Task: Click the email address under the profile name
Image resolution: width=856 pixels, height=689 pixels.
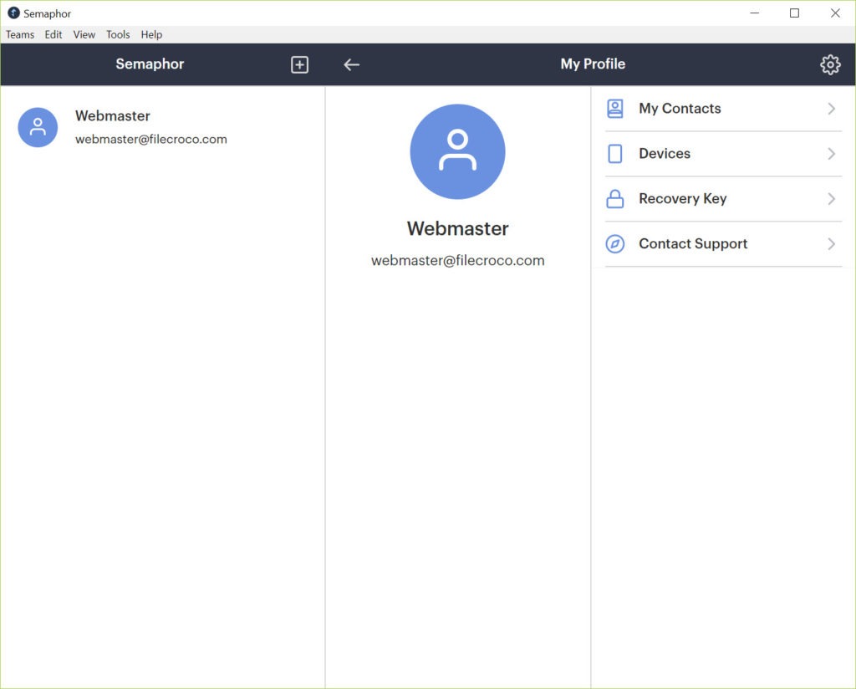Action: point(457,261)
